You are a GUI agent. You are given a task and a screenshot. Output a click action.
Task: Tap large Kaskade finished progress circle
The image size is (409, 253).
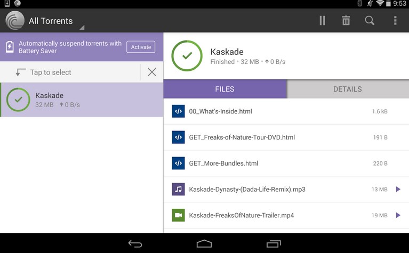click(187, 56)
